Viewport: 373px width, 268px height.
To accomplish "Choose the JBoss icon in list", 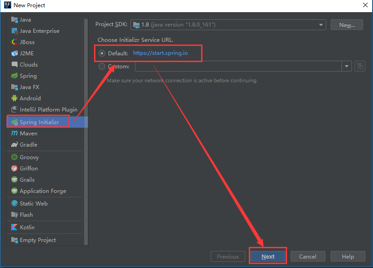I will 14,42.
